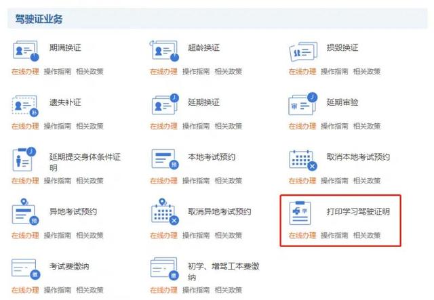Screen dimensions: 434x300
Task: Select the 期满换证 title text
Action: [x=65, y=48]
